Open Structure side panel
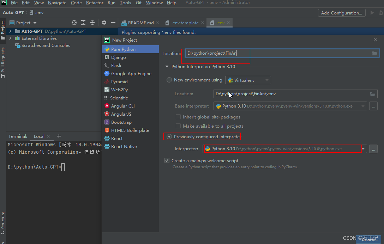The width and height of the screenshot is (384, 244). click(3, 223)
